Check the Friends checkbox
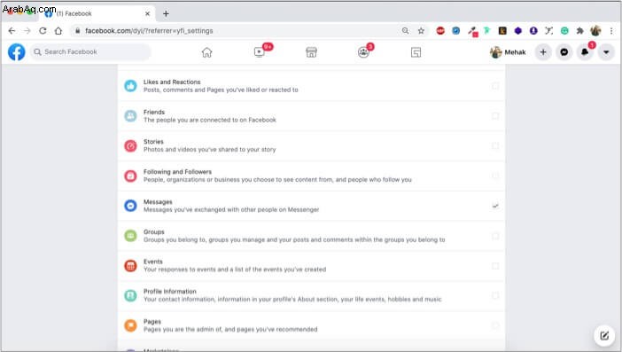Viewport: 622px width, 352px height. pyautogui.click(x=495, y=116)
